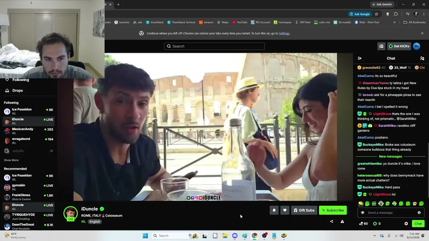Share the stream via share icon
429x241 pixels.
click(331, 221)
